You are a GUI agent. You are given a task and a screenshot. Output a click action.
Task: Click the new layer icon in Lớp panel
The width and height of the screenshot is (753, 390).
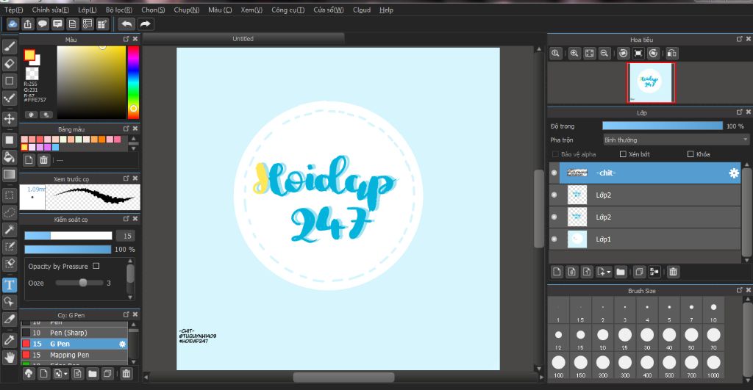(557, 272)
